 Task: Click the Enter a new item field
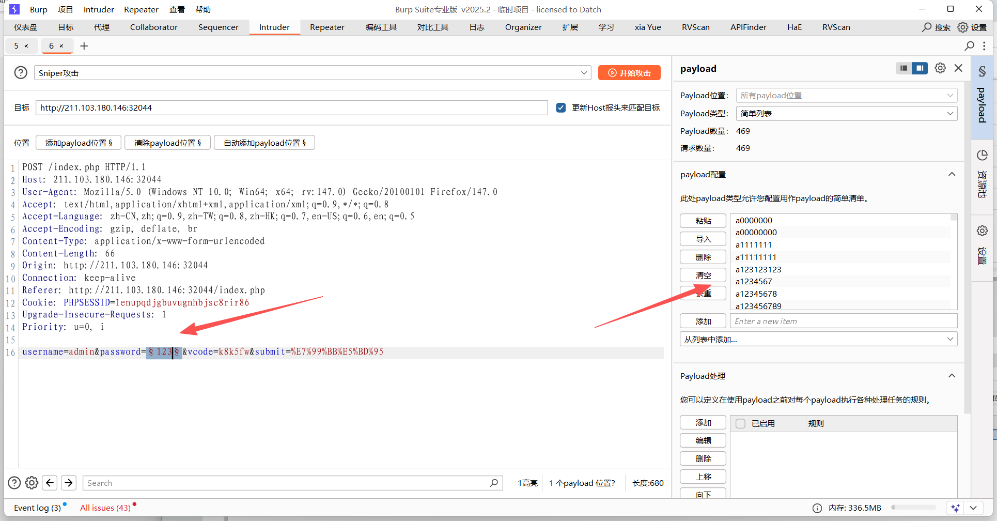pos(843,321)
